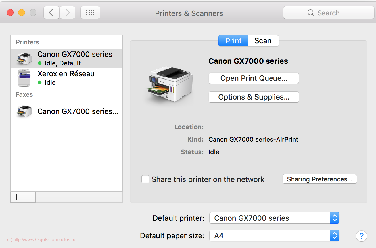Select Canon GX7000 series fax entry
376x248 pixels.
coord(66,111)
